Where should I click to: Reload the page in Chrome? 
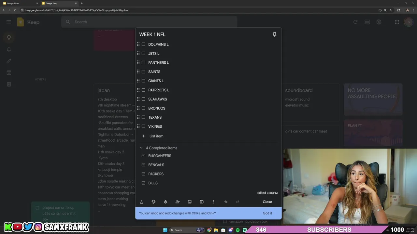pyautogui.click(x=15, y=10)
